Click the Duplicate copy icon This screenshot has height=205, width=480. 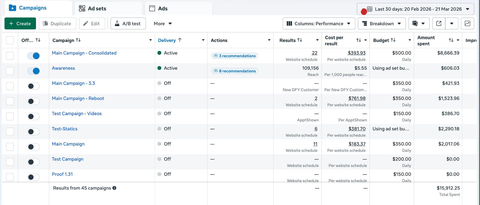(x=45, y=23)
